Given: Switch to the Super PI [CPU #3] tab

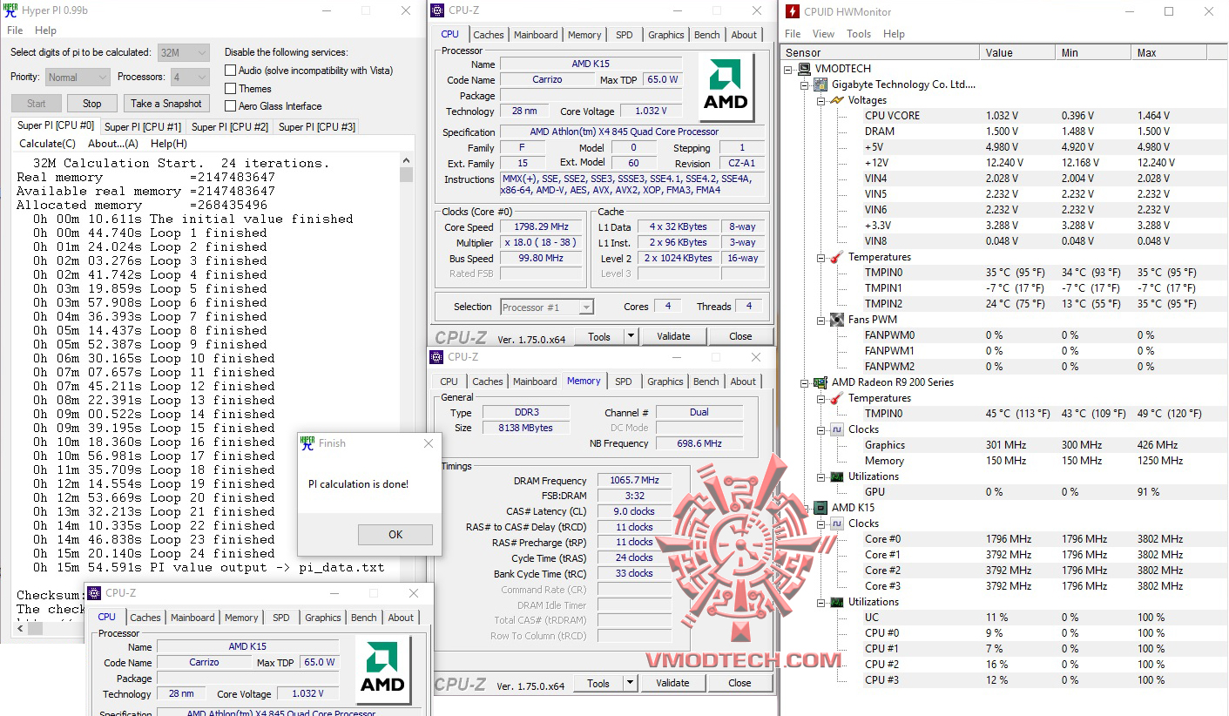Looking at the screenshot, I should pos(317,127).
